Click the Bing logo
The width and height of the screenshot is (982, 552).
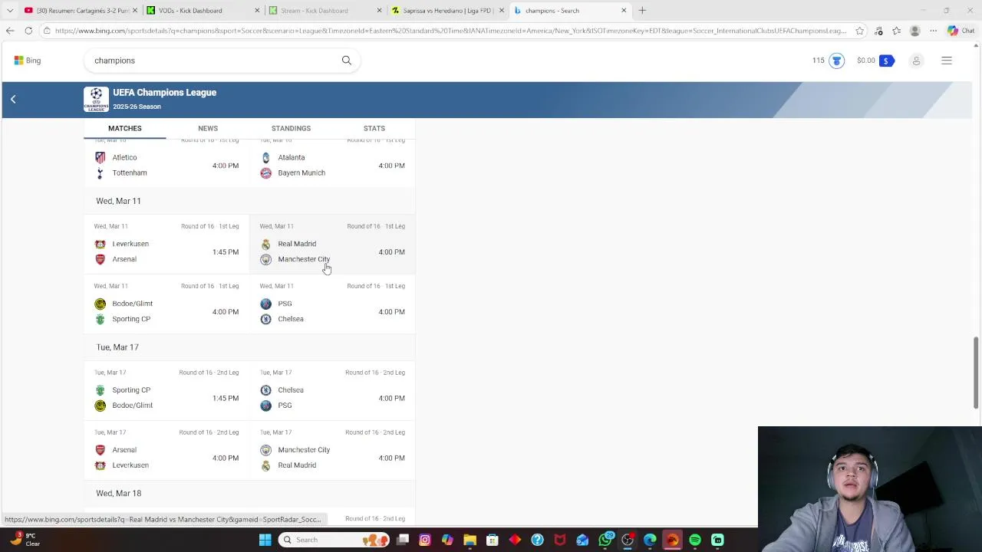(x=28, y=61)
